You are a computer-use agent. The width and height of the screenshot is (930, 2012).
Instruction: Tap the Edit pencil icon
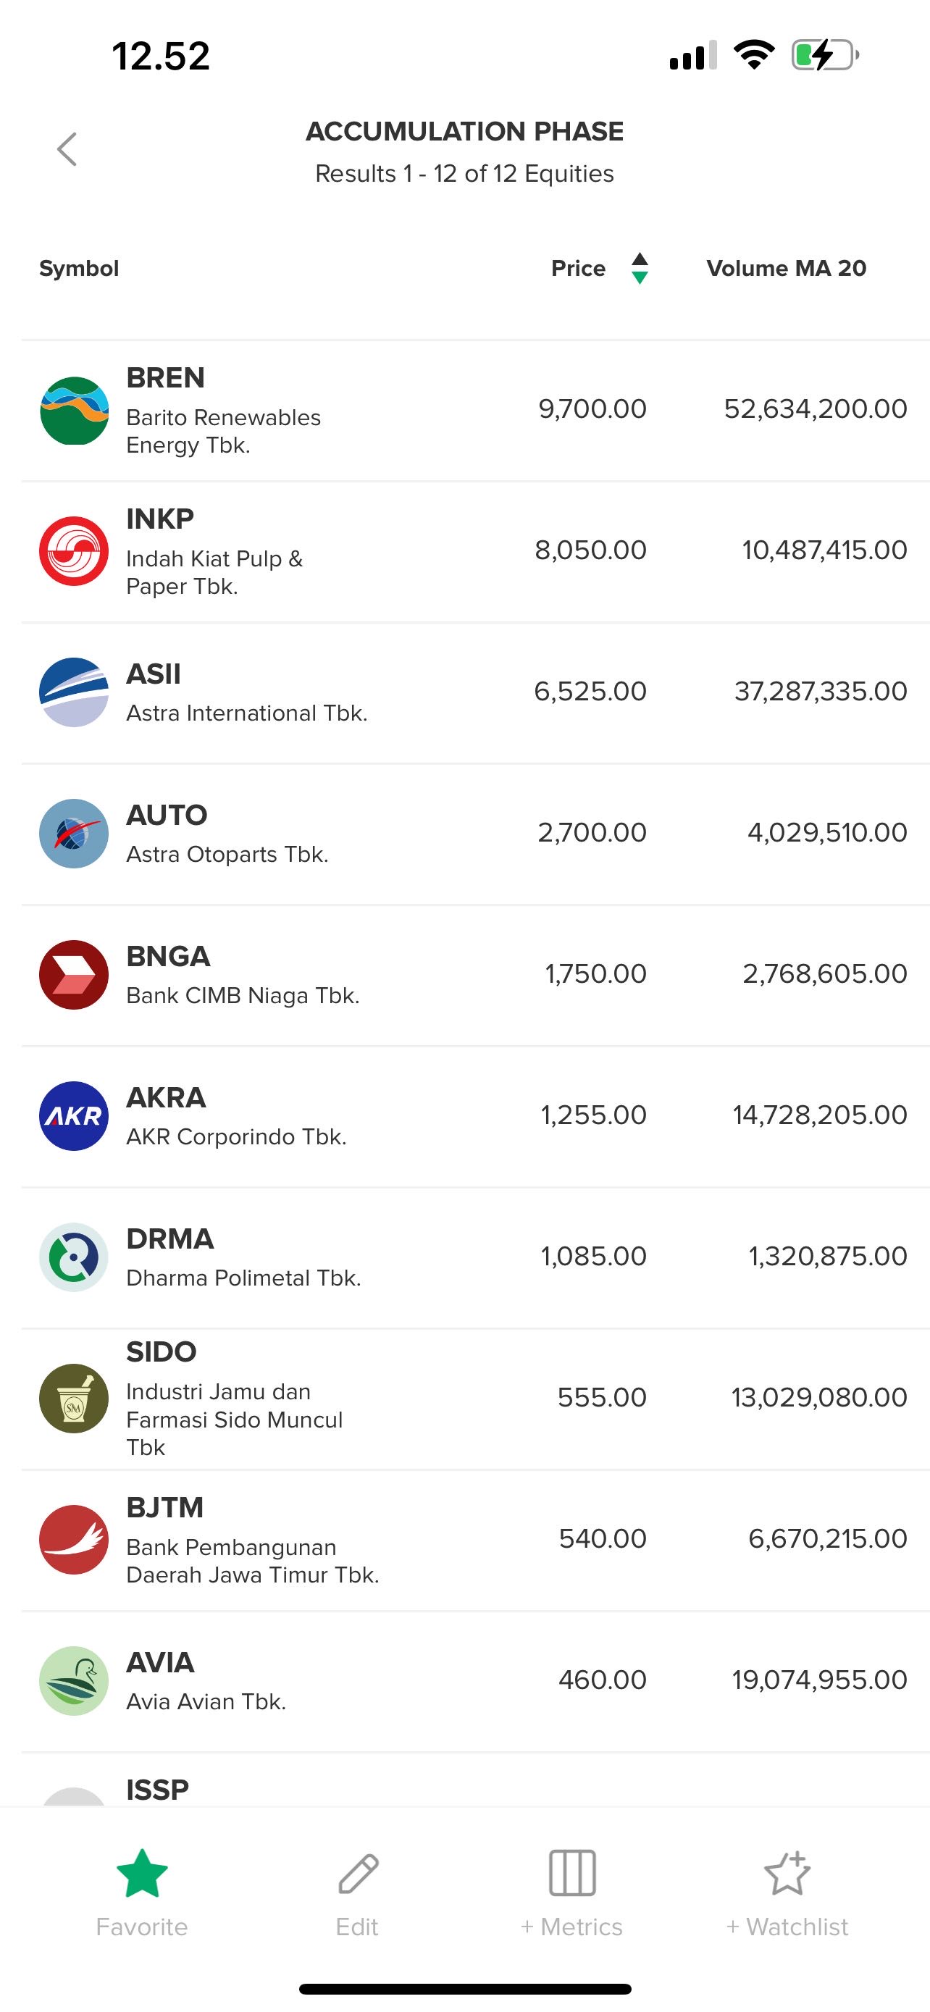click(358, 1874)
